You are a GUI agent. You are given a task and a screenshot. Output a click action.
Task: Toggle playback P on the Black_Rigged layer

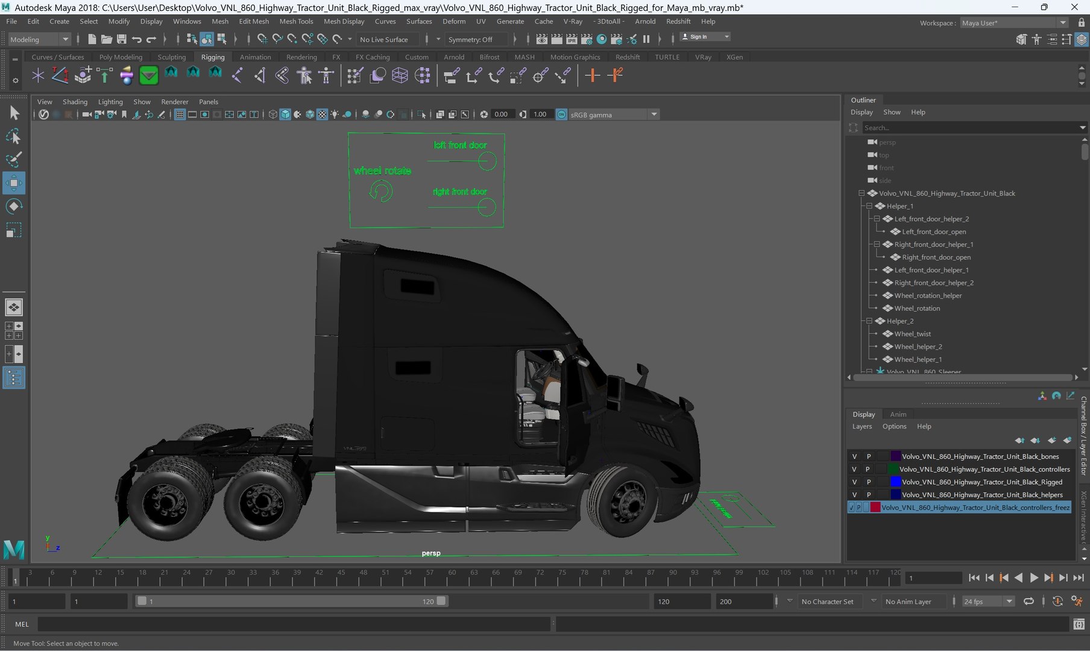click(x=869, y=482)
